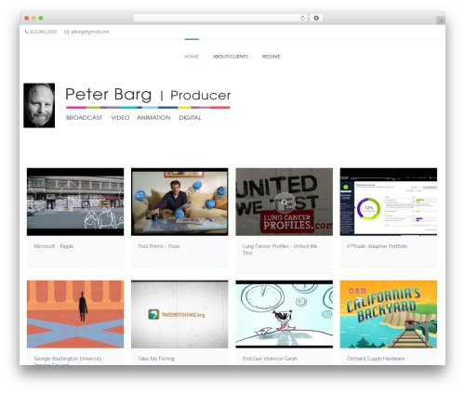Image resolution: width=465 pixels, height=393 pixels.
Task: Click the yellow minimize window button
Action: pyautogui.click(x=33, y=18)
